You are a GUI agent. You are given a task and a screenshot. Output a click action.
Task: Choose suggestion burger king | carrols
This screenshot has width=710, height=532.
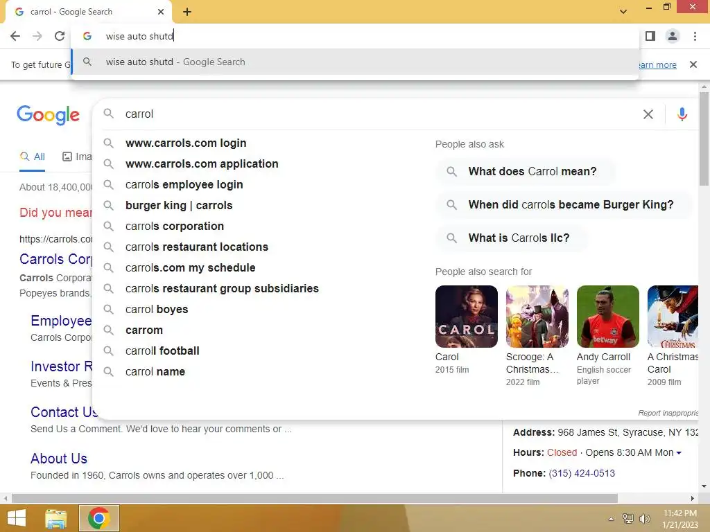tap(179, 205)
